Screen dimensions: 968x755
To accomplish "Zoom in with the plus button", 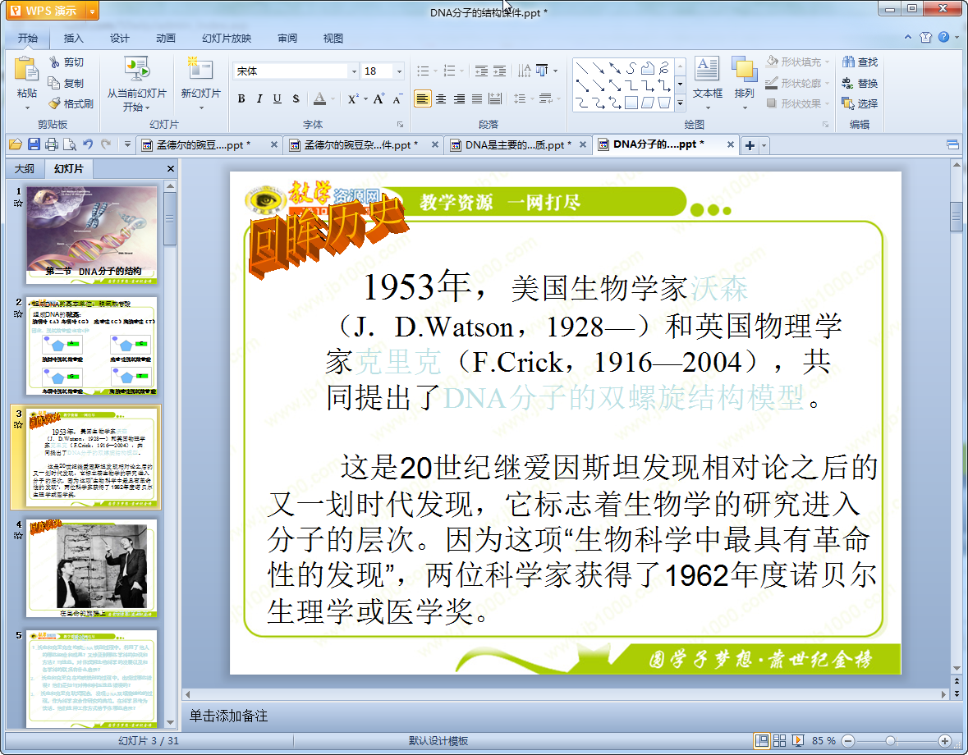I will coord(944,740).
